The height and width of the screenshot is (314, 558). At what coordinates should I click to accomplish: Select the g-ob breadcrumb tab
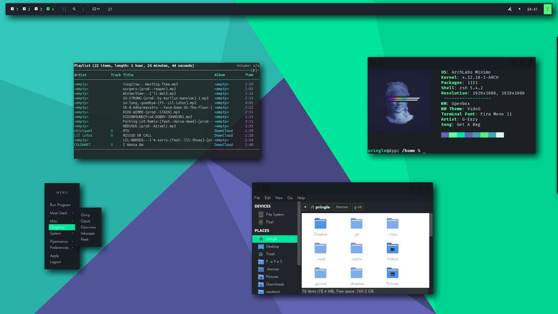(359, 207)
